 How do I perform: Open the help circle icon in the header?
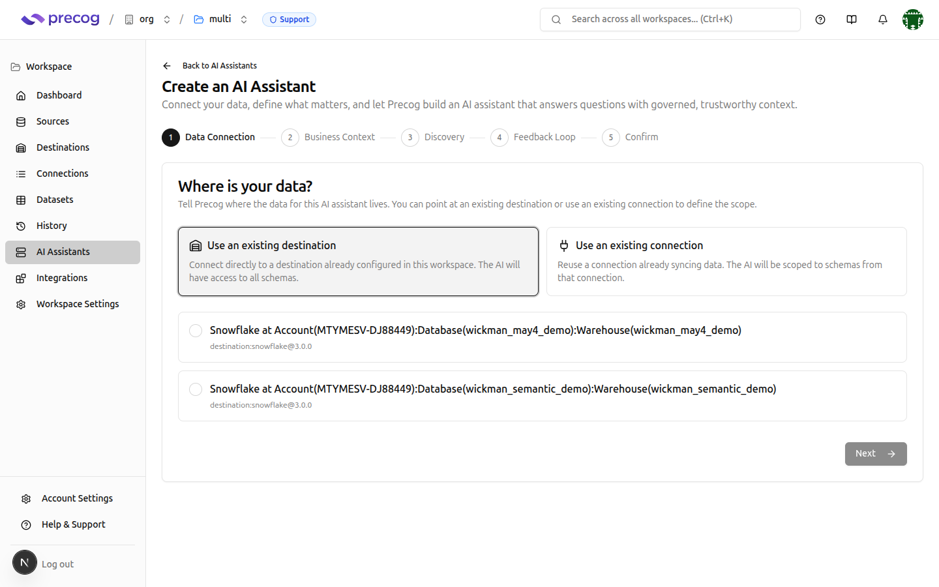pyautogui.click(x=820, y=20)
